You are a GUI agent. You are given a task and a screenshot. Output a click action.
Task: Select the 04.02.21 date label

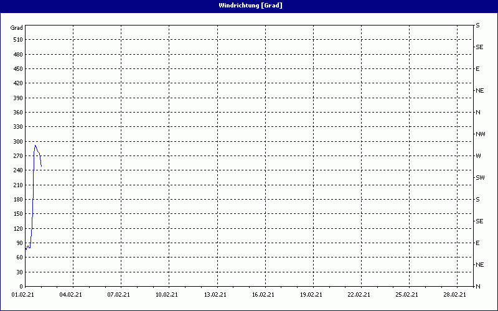[70, 295]
